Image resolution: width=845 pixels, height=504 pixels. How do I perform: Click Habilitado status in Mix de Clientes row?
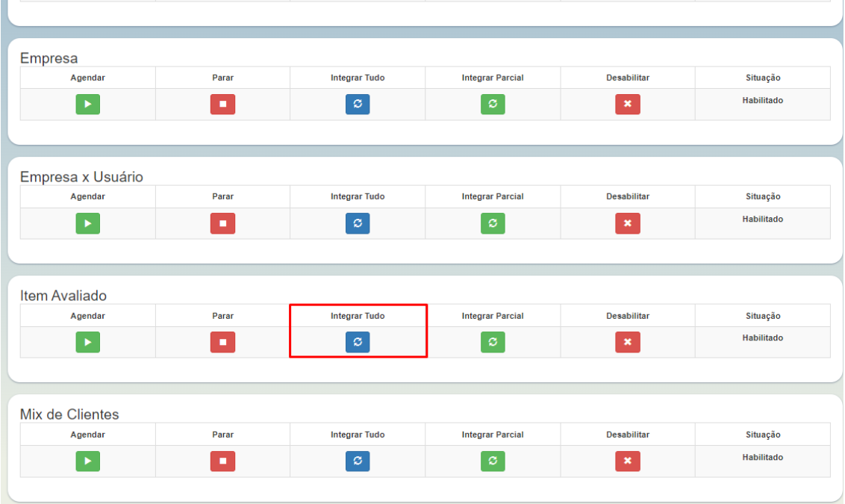[763, 457]
